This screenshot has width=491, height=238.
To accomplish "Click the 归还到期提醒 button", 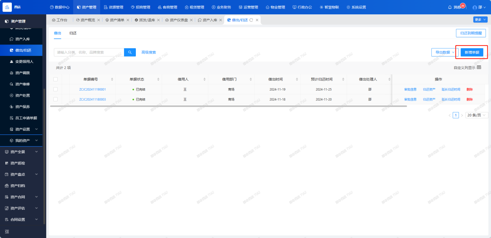I will [471, 33].
